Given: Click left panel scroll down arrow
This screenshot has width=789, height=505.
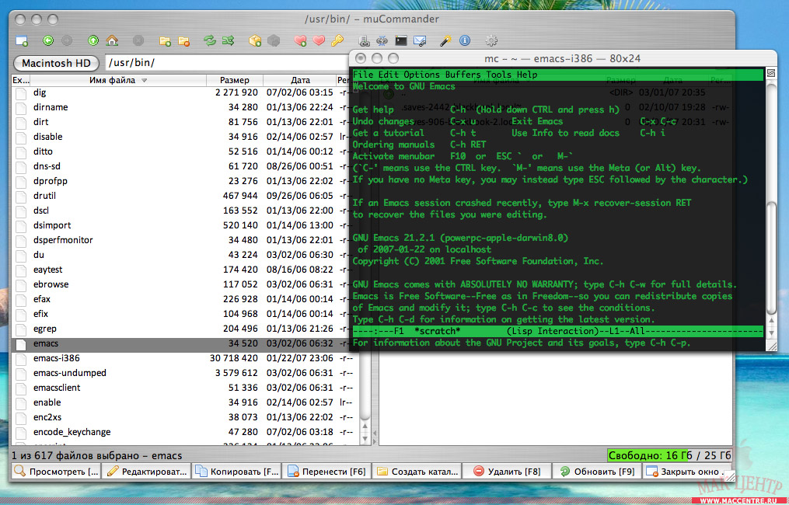Looking at the screenshot, I should (365, 438).
